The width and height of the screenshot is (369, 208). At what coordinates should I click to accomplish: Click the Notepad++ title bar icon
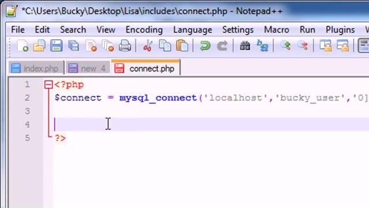point(12,11)
